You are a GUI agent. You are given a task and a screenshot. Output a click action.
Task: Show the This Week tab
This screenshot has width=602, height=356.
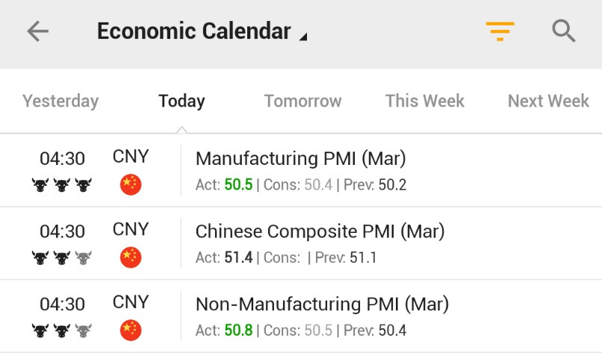pos(424,101)
